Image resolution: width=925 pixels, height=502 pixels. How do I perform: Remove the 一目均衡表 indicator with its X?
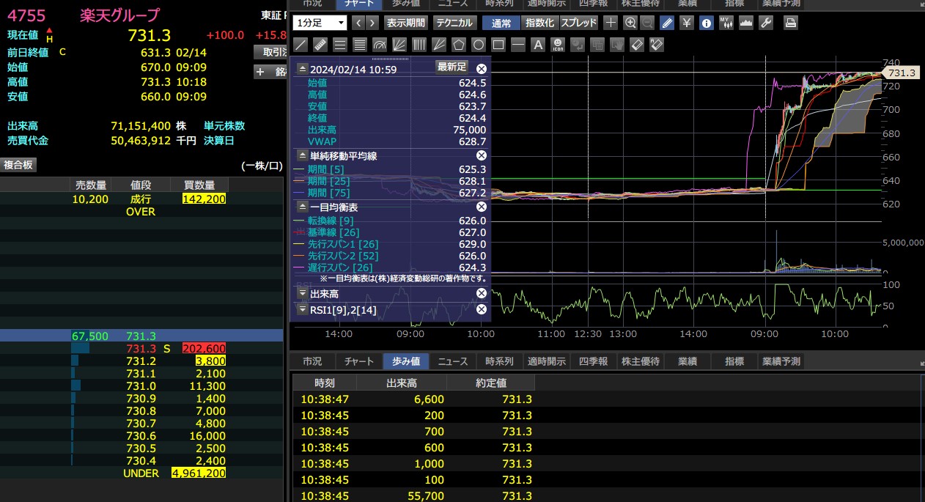482,207
